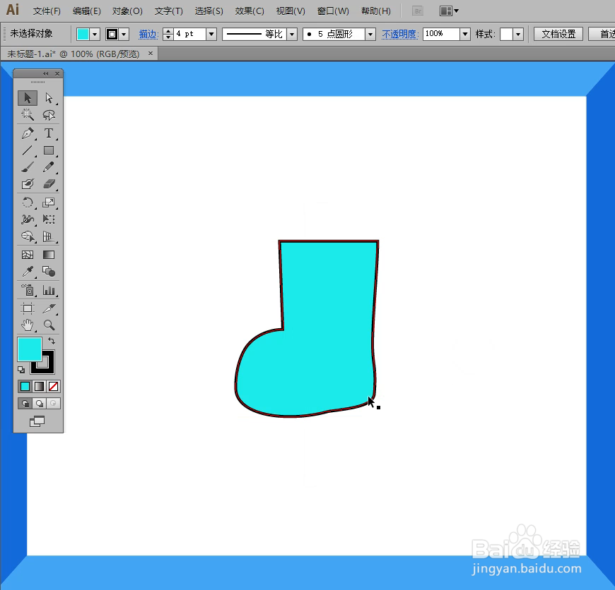
Task: Open the 帮助(H) menu
Action: click(376, 11)
